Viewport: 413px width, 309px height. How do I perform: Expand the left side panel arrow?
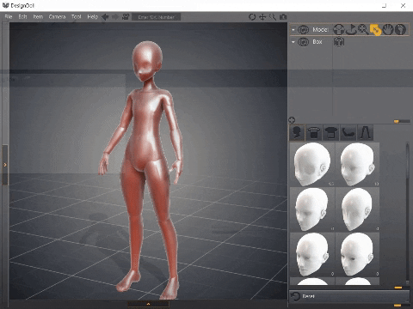[x=5, y=165]
